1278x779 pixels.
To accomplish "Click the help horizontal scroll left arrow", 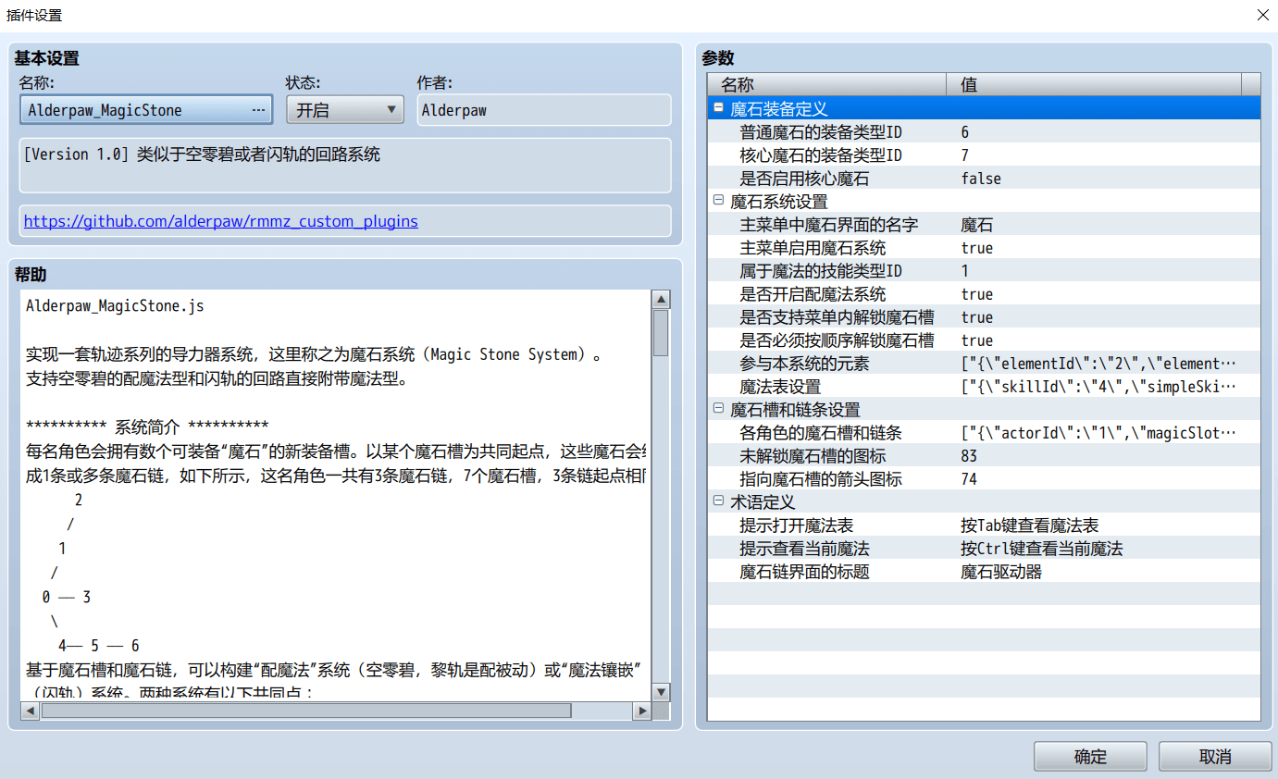I will (30, 711).
